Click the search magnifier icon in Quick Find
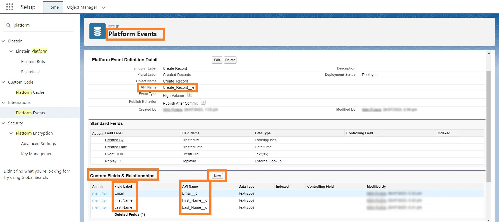Screen dimensions: 499x222 click(x=9, y=25)
